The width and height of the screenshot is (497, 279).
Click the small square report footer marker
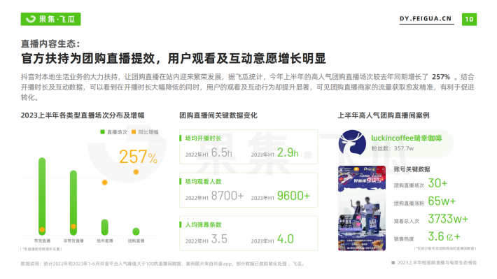[x=393, y=262]
